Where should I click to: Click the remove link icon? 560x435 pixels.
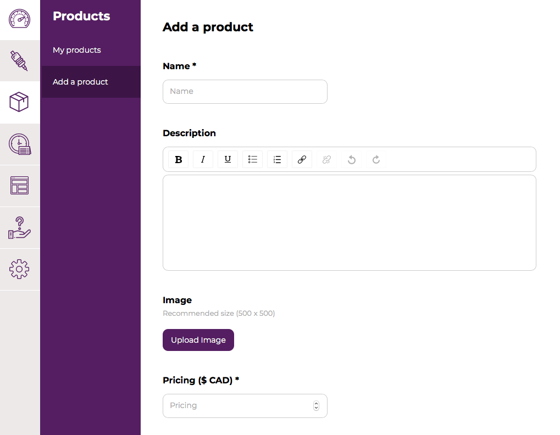(326, 159)
